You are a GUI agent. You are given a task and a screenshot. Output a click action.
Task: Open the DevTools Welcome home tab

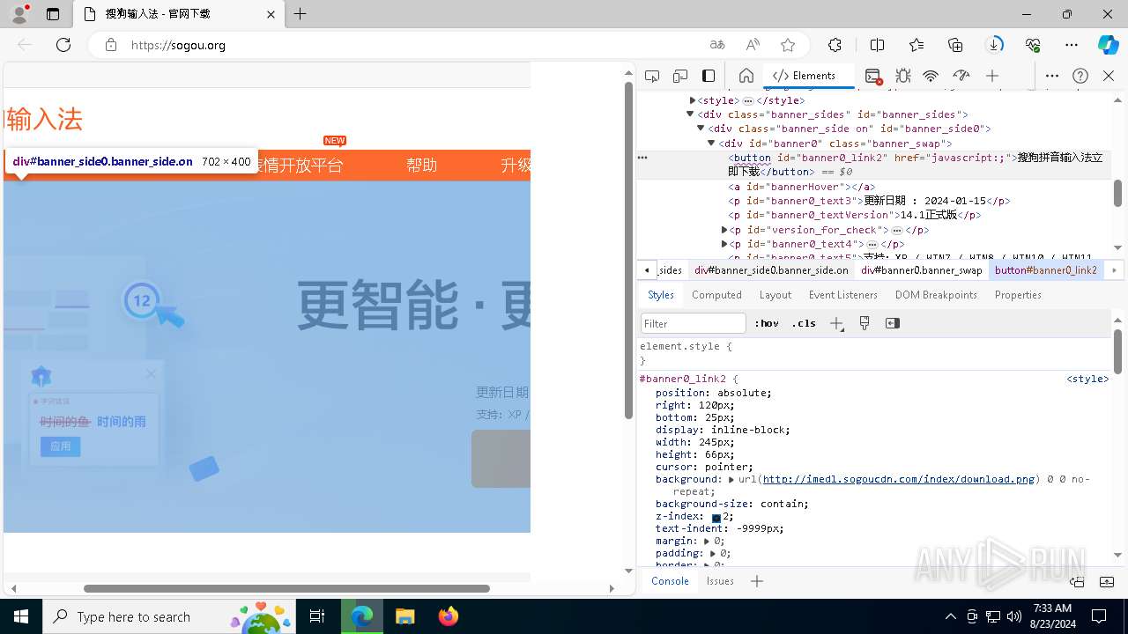(x=746, y=76)
